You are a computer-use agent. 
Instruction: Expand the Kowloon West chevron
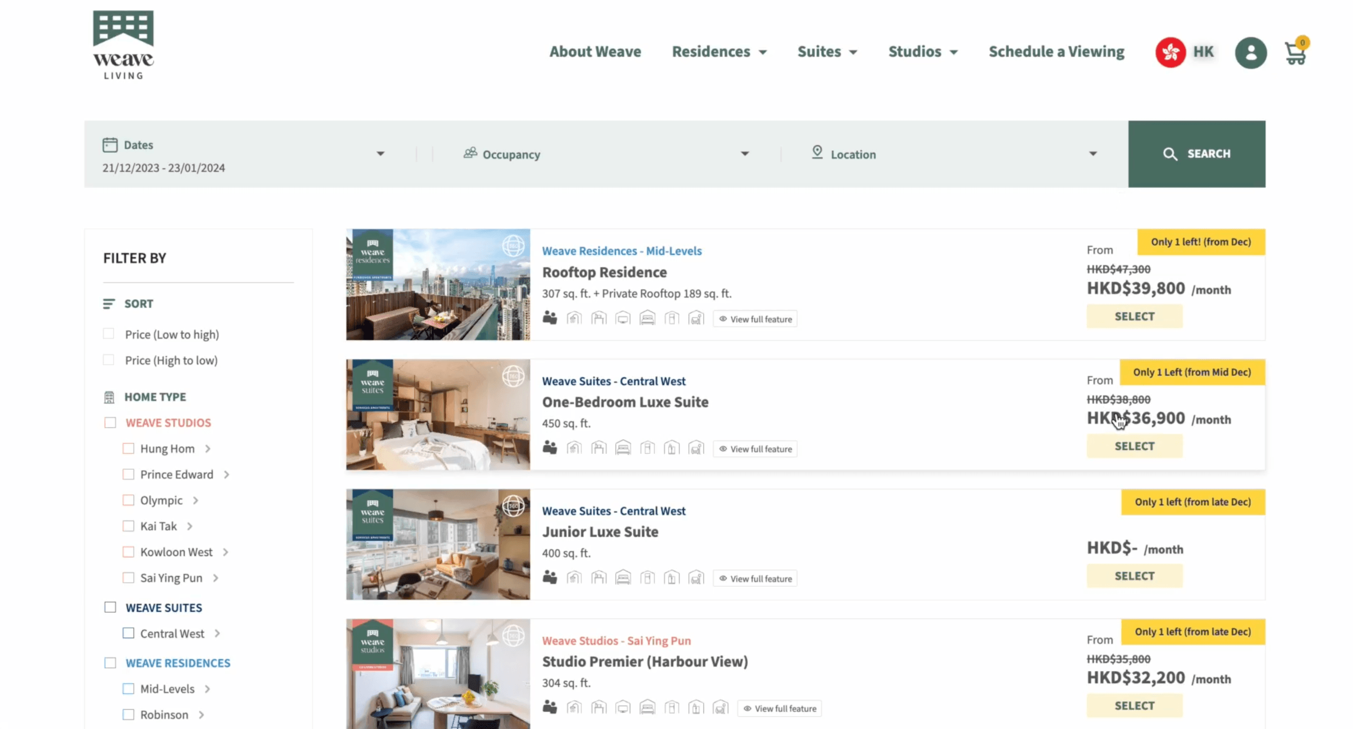coord(225,552)
